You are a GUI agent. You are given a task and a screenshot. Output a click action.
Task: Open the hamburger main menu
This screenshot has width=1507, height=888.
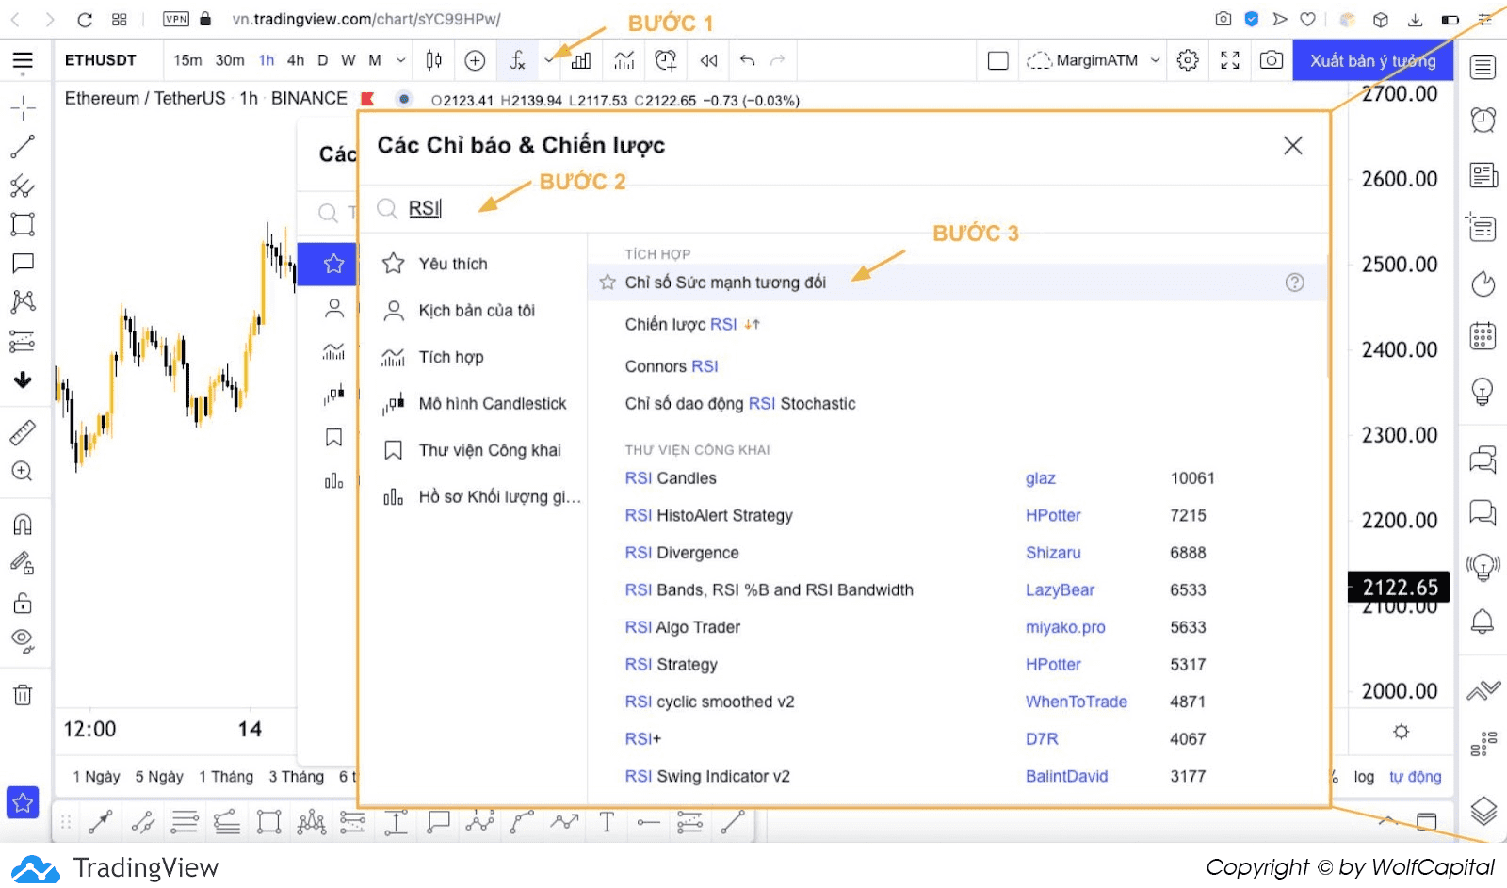point(23,61)
